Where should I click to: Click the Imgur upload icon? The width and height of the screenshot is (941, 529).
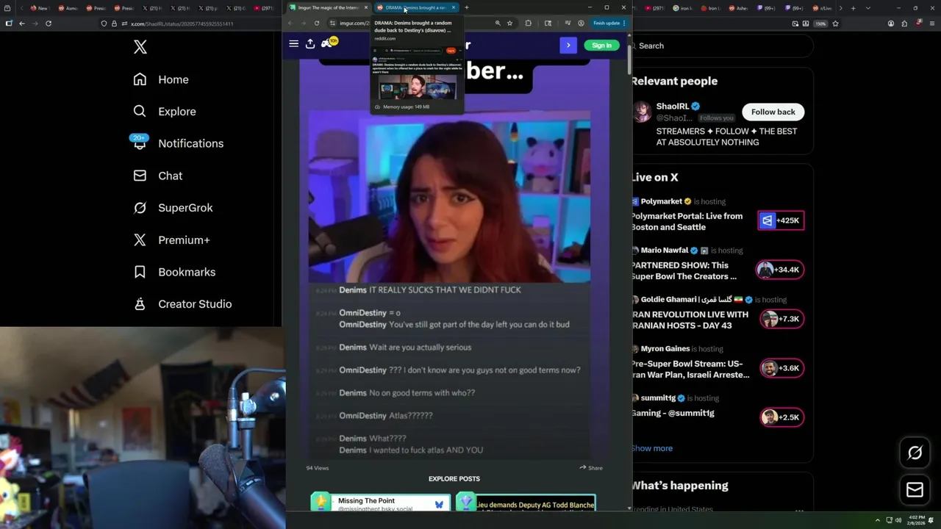tap(310, 44)
